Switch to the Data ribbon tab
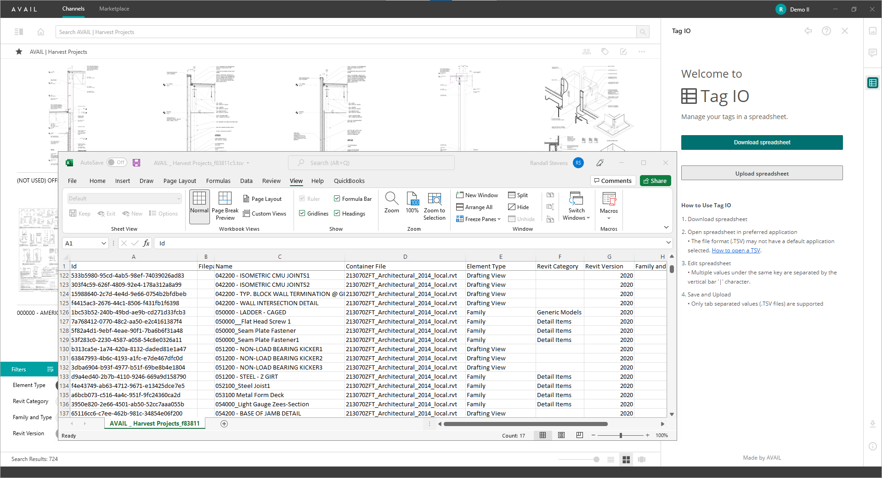 pyautogui.click(x=246, y=181)
